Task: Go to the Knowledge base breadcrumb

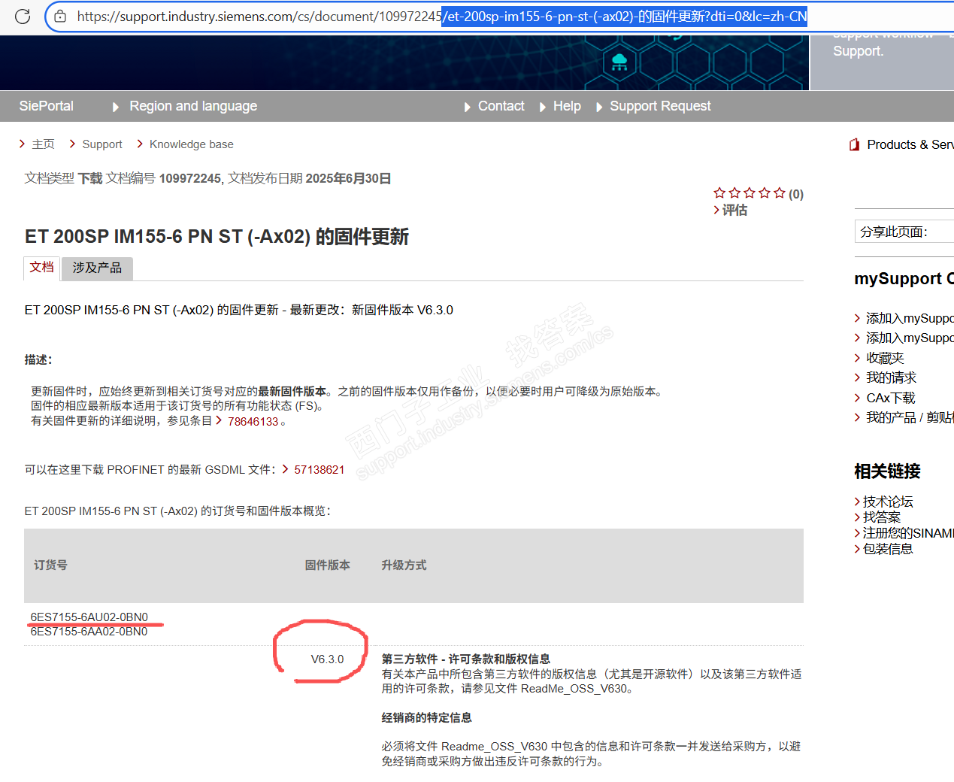Action: point(192,144)
